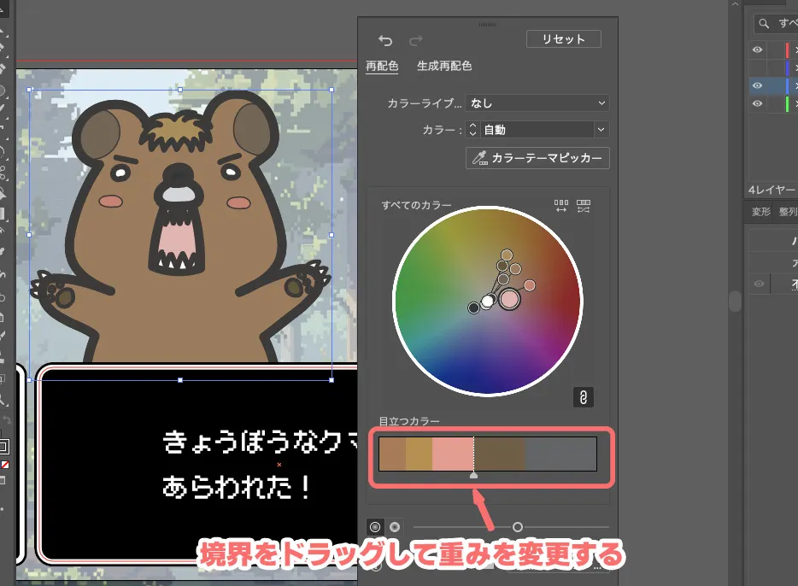This screenshot has width=798, height=586.
Task: Switch to the 生成再配色 tab
Action: tap(445, 66)
